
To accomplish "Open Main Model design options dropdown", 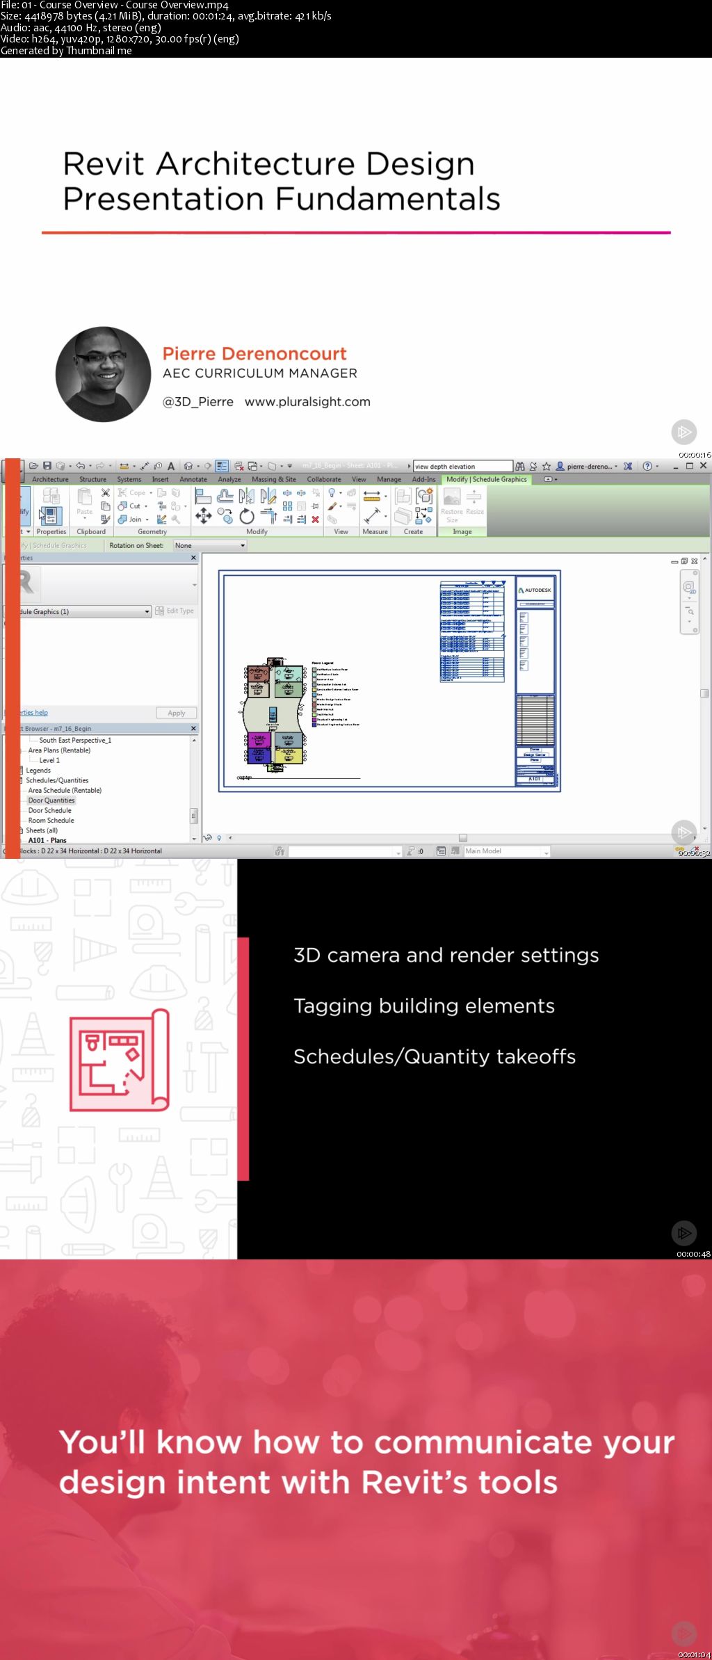I will point(507,851).
